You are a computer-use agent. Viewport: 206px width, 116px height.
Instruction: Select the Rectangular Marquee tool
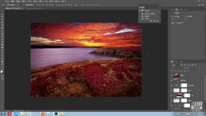pyautogui.click(x=2, y=14)
